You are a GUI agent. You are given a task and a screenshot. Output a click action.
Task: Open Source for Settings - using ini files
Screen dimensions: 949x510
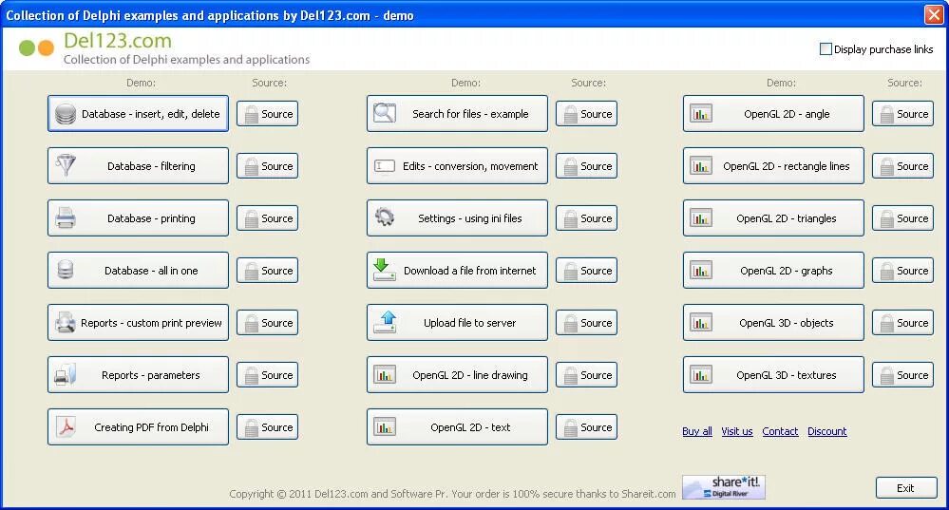[586, 218]
